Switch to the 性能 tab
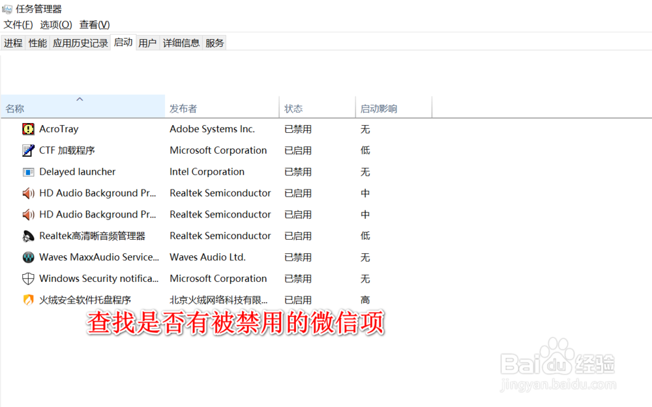Image resolution: width=652 pixels, height=407 pixels. (x=37, y=43)
